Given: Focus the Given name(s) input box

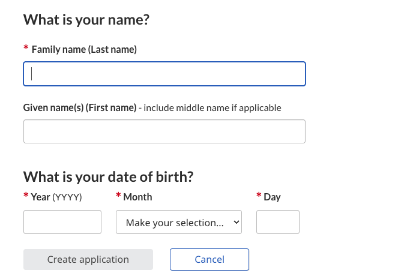Looking at the screenshot, I should (x=164, y=131).
